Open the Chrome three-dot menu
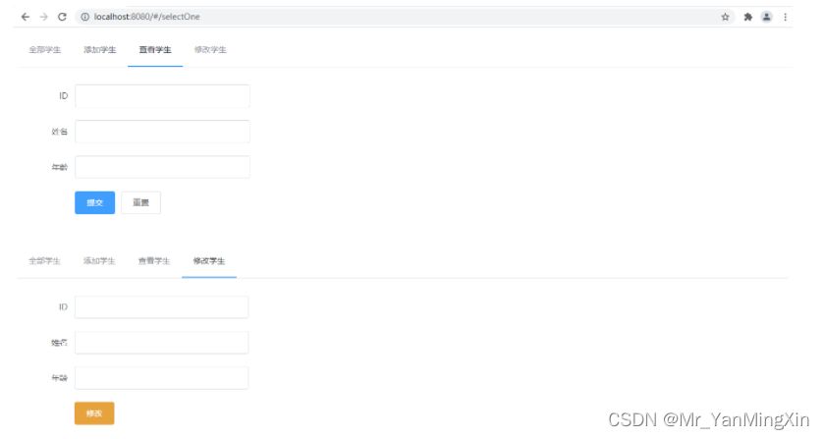Image resolution: width=824 pixels, height=439 pixels. pos(785,17)
